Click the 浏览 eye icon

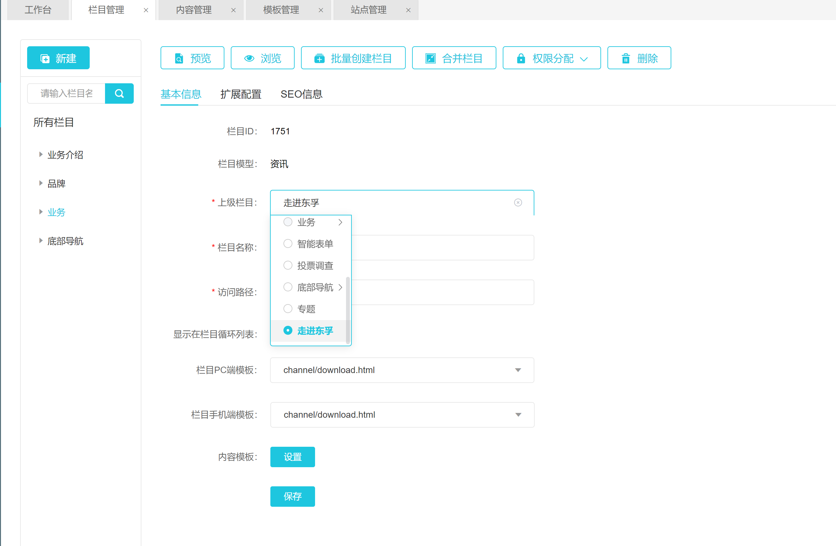coord(249,58)
